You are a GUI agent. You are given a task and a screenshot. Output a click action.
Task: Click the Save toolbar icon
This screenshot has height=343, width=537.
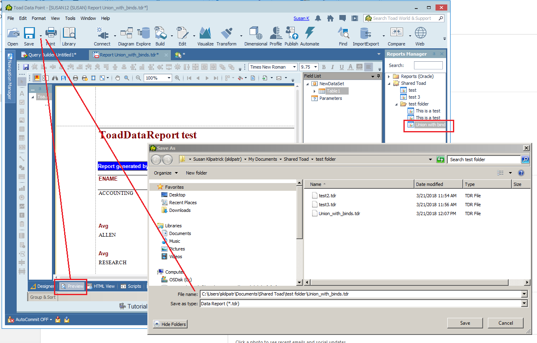29,37
